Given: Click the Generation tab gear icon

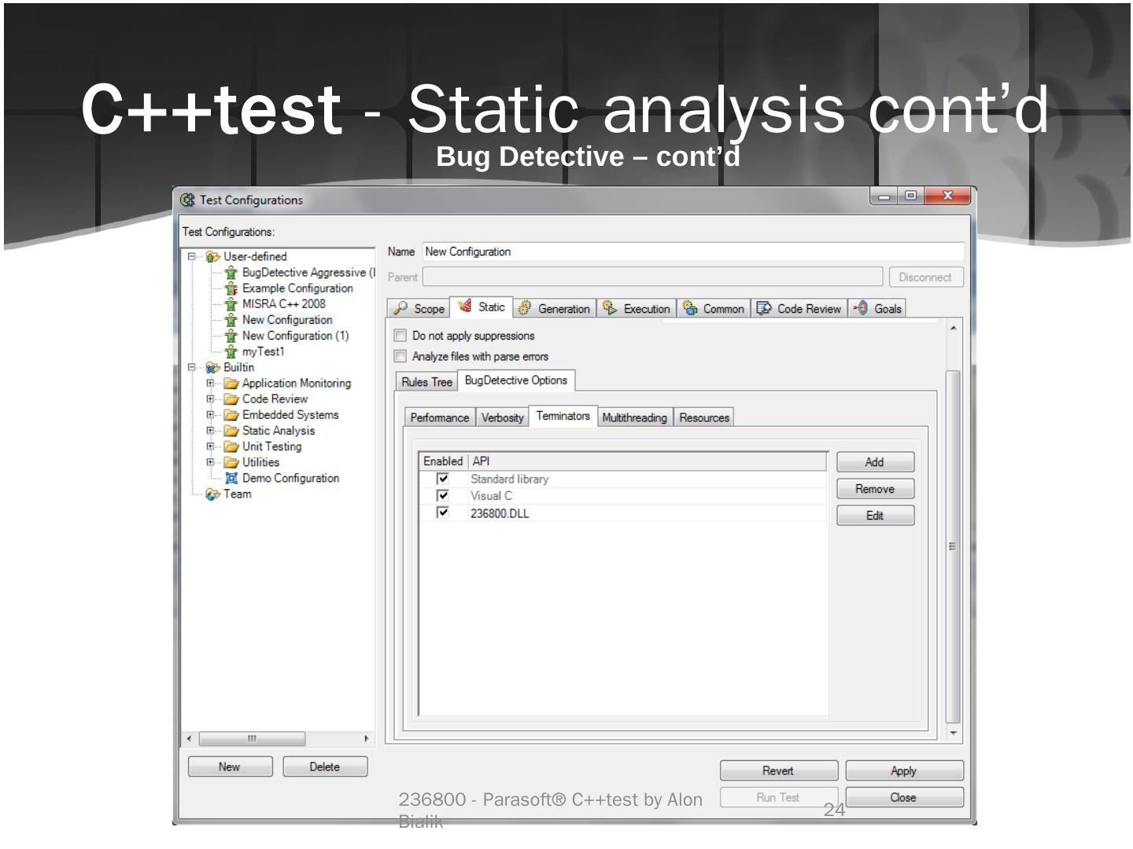Looking at the screenshot, I should tap(525, 308).
